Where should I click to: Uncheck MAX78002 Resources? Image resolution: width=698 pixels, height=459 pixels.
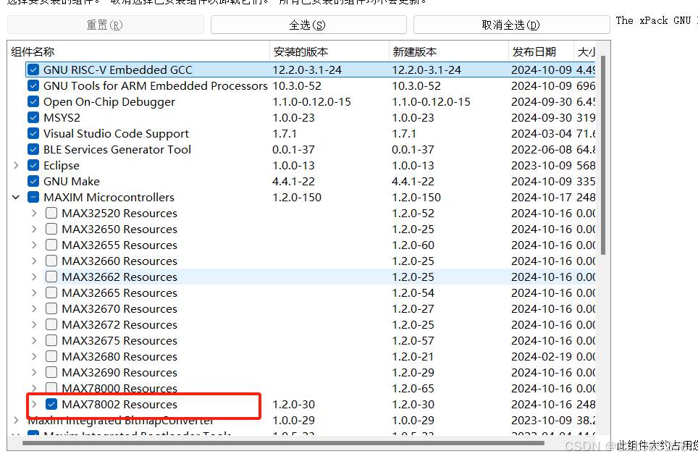click(x=51, y=405)
